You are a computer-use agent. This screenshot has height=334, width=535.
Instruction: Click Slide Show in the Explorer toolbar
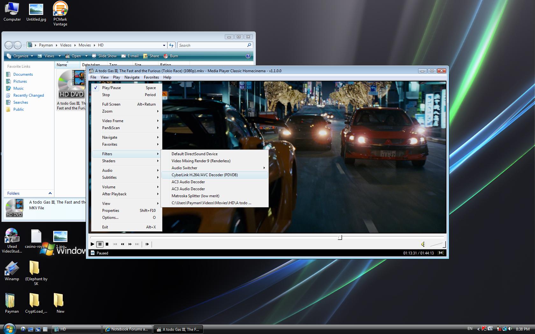tap(104, 56)
